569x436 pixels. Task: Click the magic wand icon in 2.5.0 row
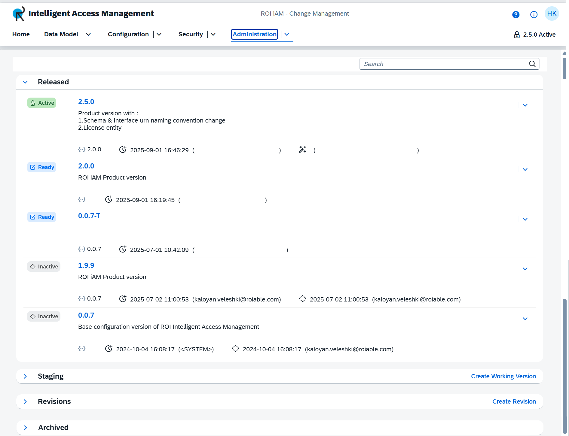[x=302, y=150]
